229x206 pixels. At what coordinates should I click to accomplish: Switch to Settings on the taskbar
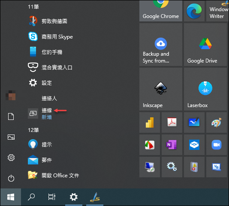point(74,197)
